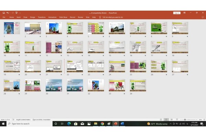Click transition star icon under slide 33

click(x=124, y=94)
